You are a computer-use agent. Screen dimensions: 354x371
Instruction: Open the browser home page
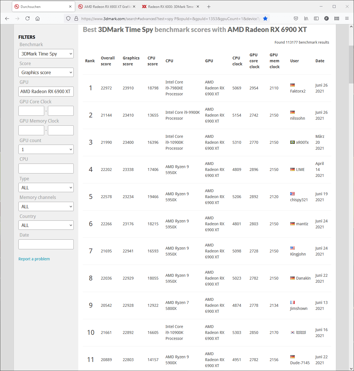pos(37,18)
